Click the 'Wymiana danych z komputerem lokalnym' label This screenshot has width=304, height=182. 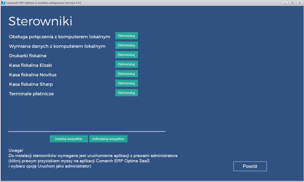[57, 46]
